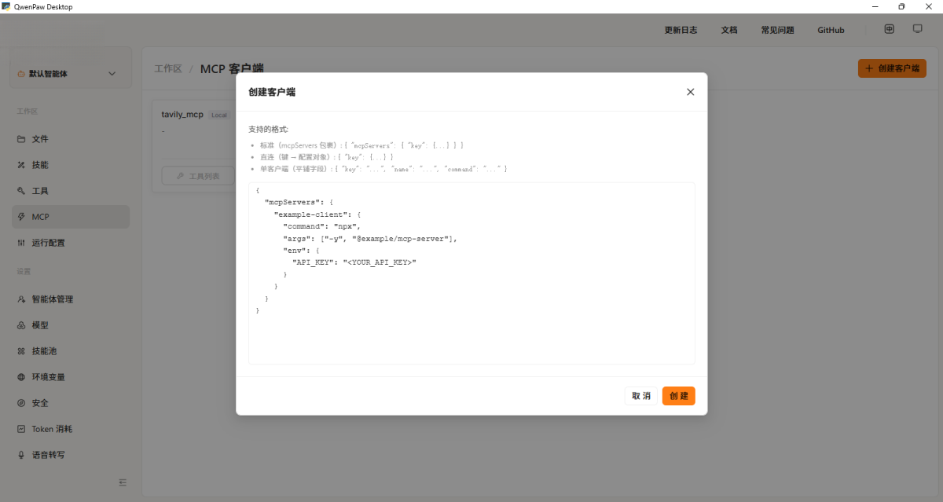Image resolution: width=943 pixels, height=502 pixels.
Task: Click the plug icon beside MCP
Action: 21,217
